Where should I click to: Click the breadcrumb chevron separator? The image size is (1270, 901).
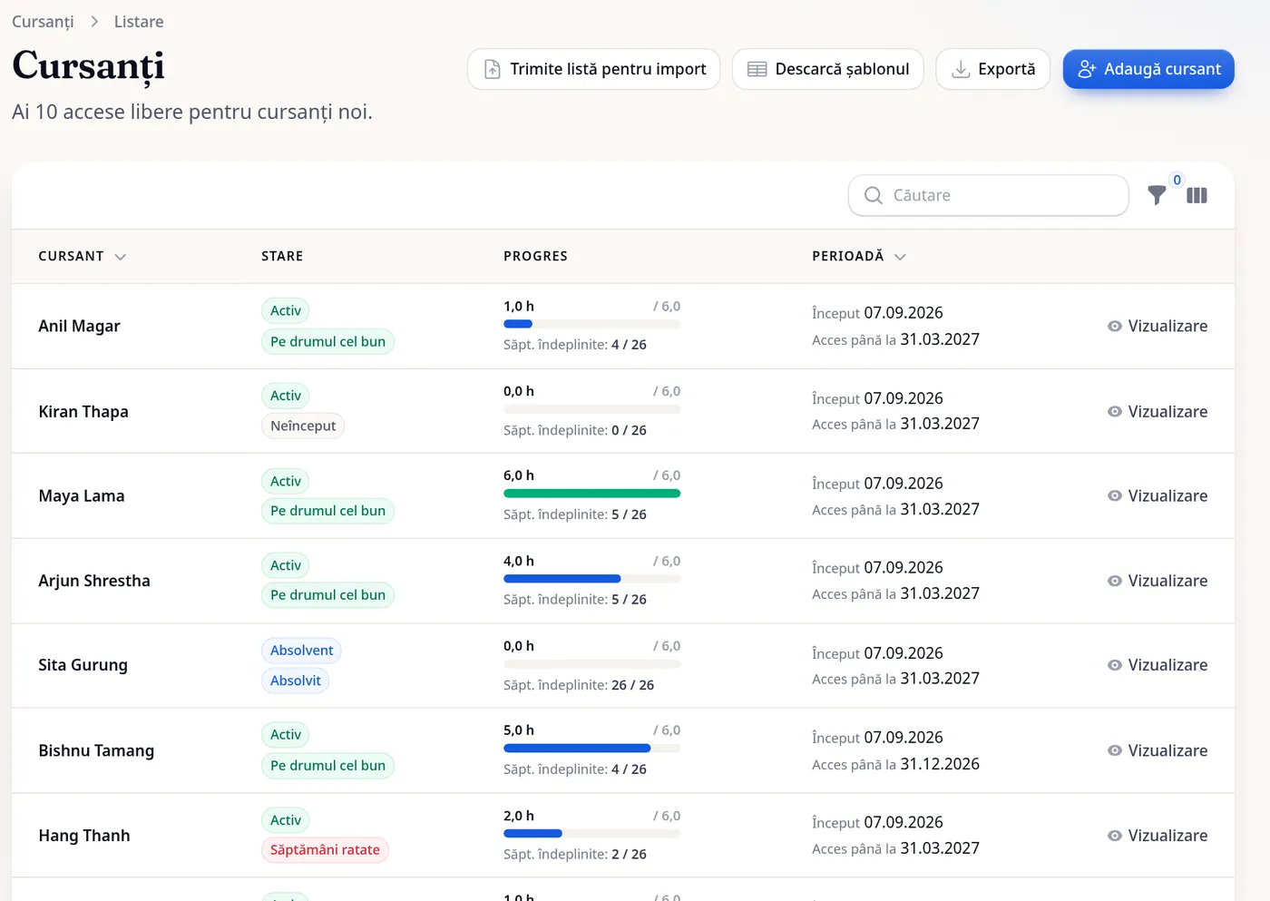(94, 22)
